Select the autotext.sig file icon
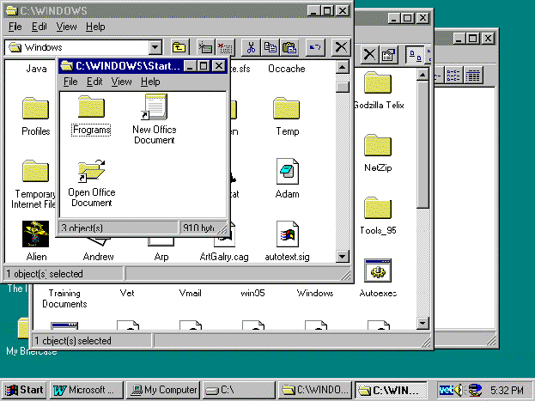This screenshot has width=535, height=401. point(287,234)
